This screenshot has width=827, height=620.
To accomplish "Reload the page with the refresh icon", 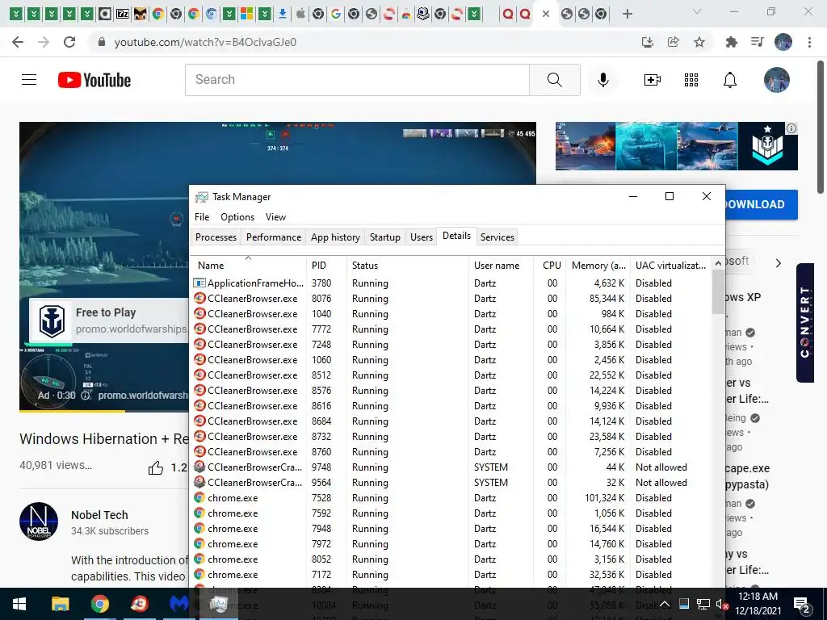I will [69, 42].
